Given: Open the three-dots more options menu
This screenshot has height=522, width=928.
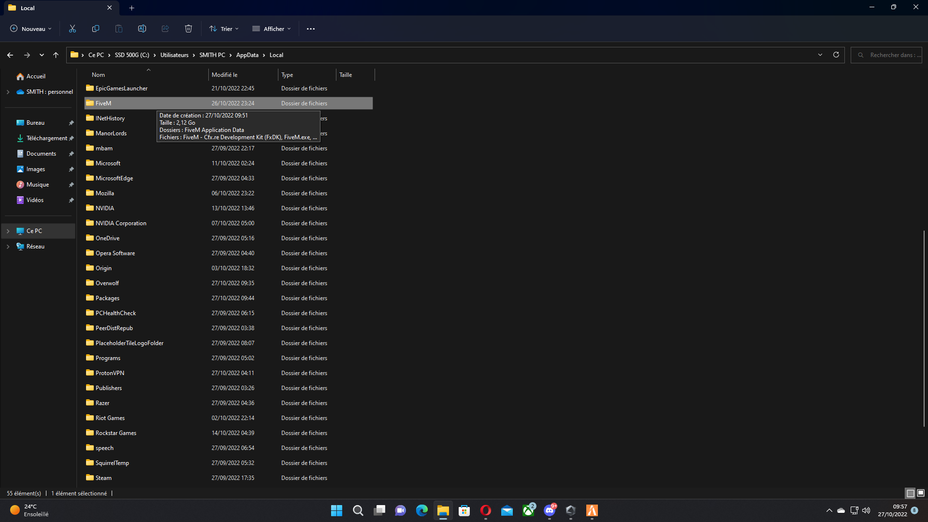Looking at the screenshot, I should coord(311,29).
